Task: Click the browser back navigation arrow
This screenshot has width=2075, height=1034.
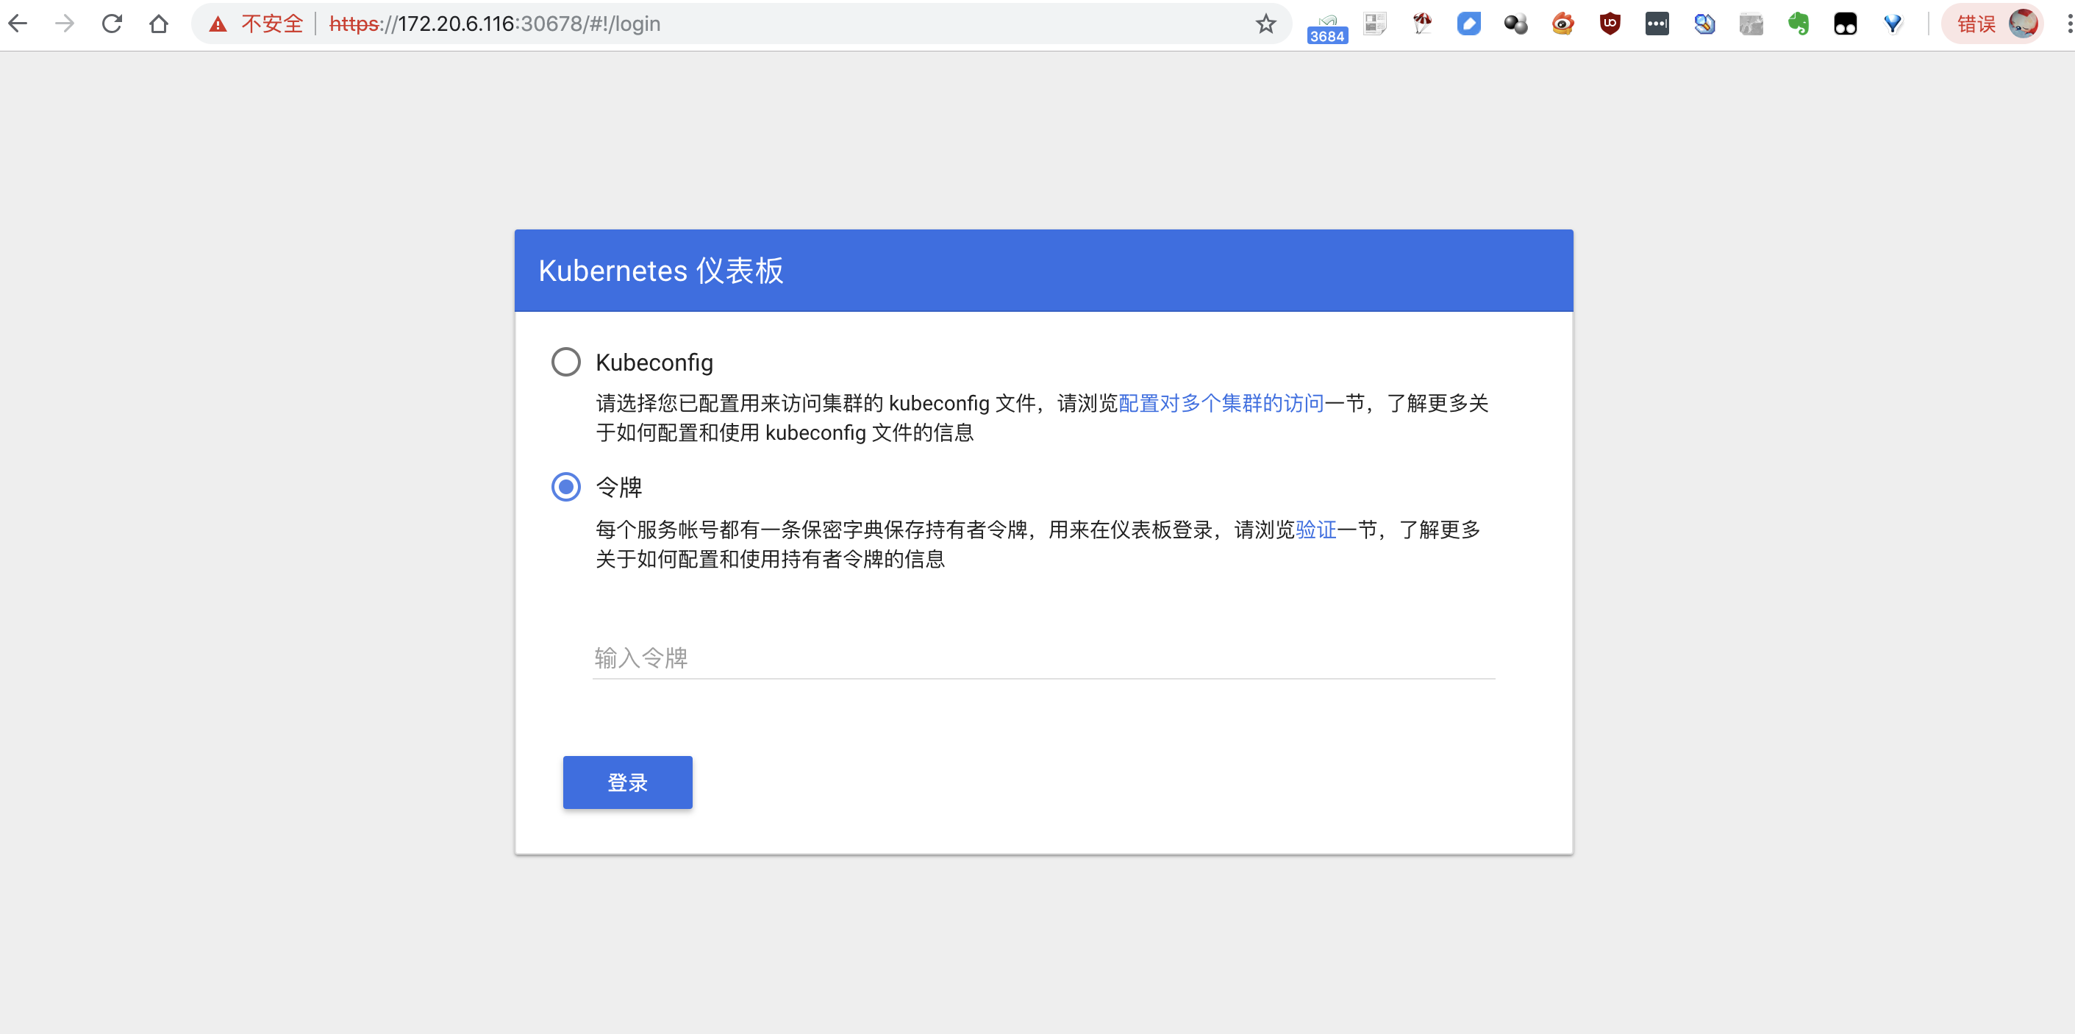Action: (18, 24)
